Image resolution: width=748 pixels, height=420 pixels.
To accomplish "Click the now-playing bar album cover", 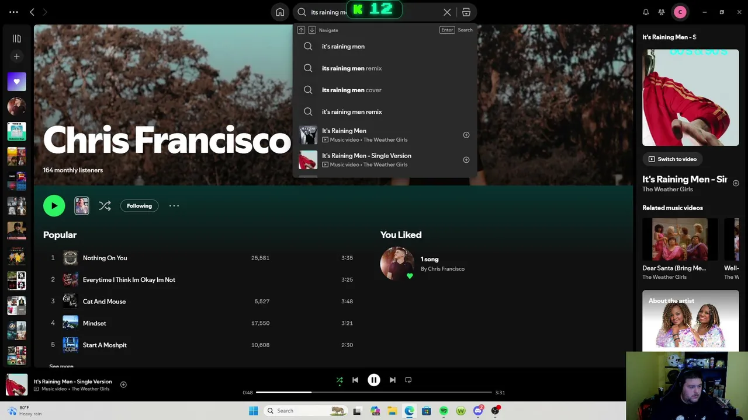I will click(x=17, y=385).
